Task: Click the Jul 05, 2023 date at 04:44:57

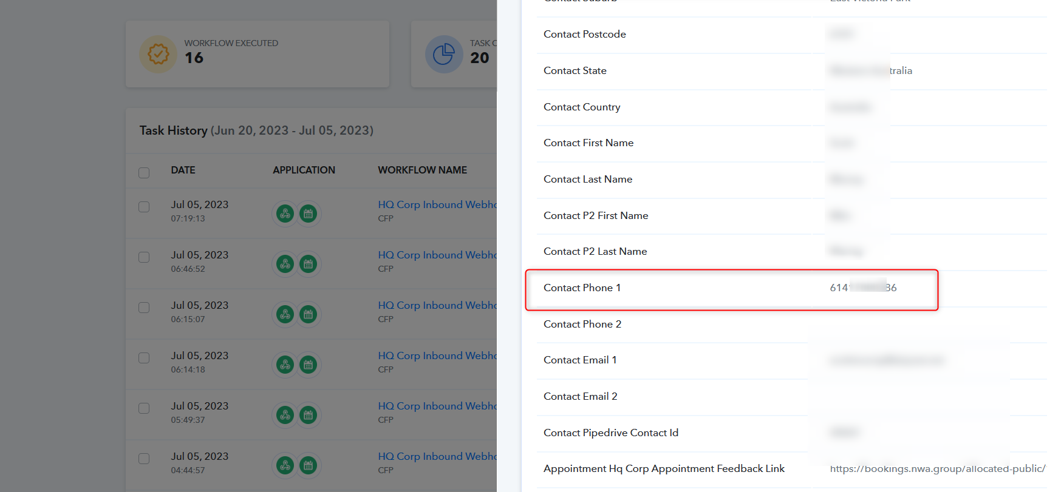Action: click(200, 457)
